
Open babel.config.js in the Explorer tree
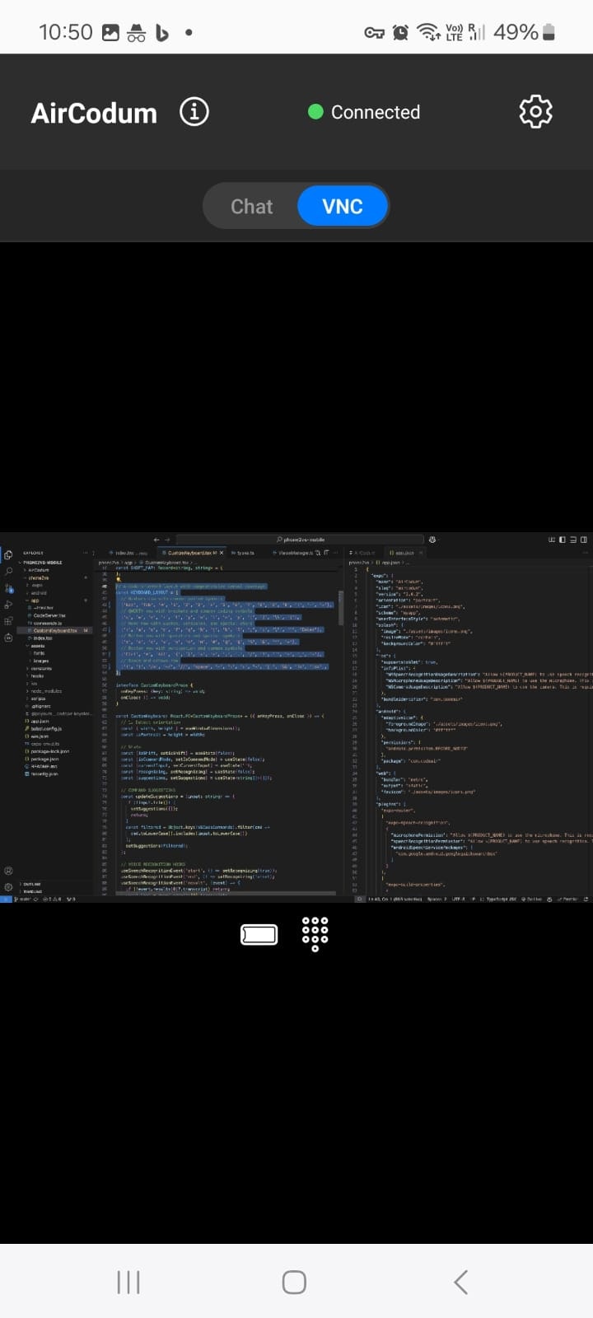pyautogui.click(x=45, y=729)
